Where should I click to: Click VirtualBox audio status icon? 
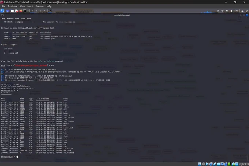pos(207,164)
